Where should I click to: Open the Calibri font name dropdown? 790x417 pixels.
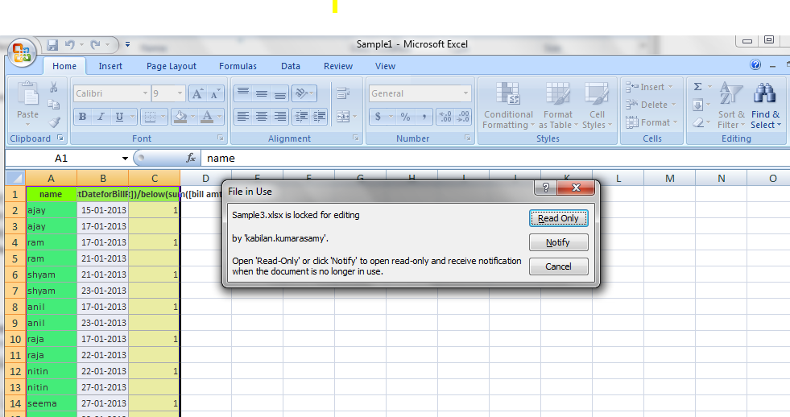[145, 93]
